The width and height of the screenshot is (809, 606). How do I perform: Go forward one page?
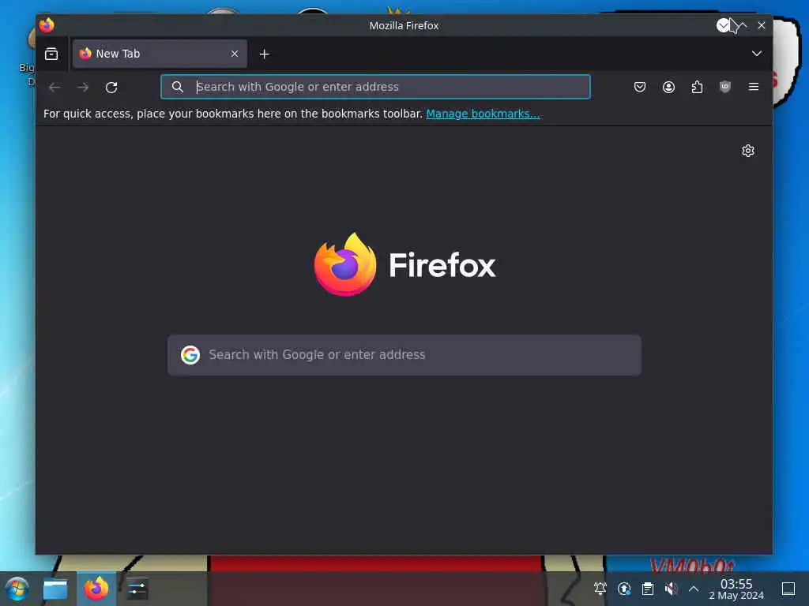[x=83, y=87]
